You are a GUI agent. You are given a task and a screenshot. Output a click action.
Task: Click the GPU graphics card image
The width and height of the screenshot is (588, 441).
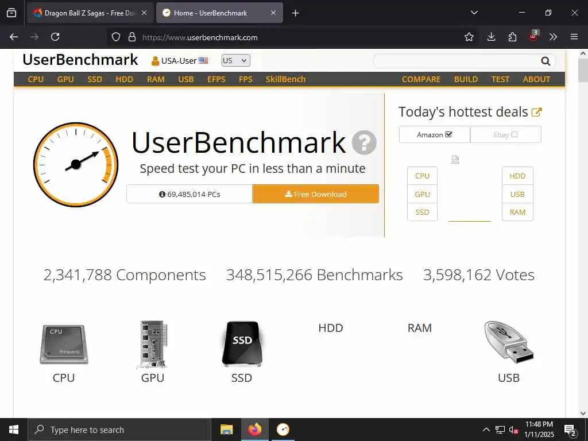coord(153,345)
